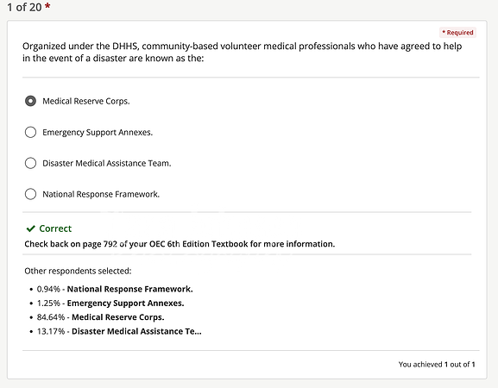
Task: Click the 1.25% Emergency Support Annexes statistic
Action: pyautogui.click(x=110, y=303)
